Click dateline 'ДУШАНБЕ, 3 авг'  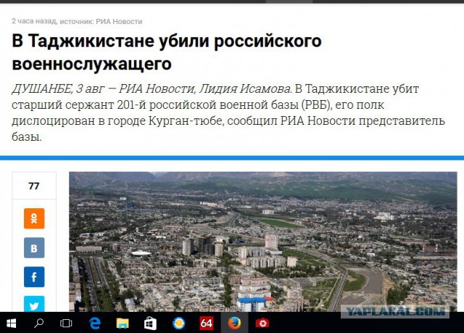(58, 89)
